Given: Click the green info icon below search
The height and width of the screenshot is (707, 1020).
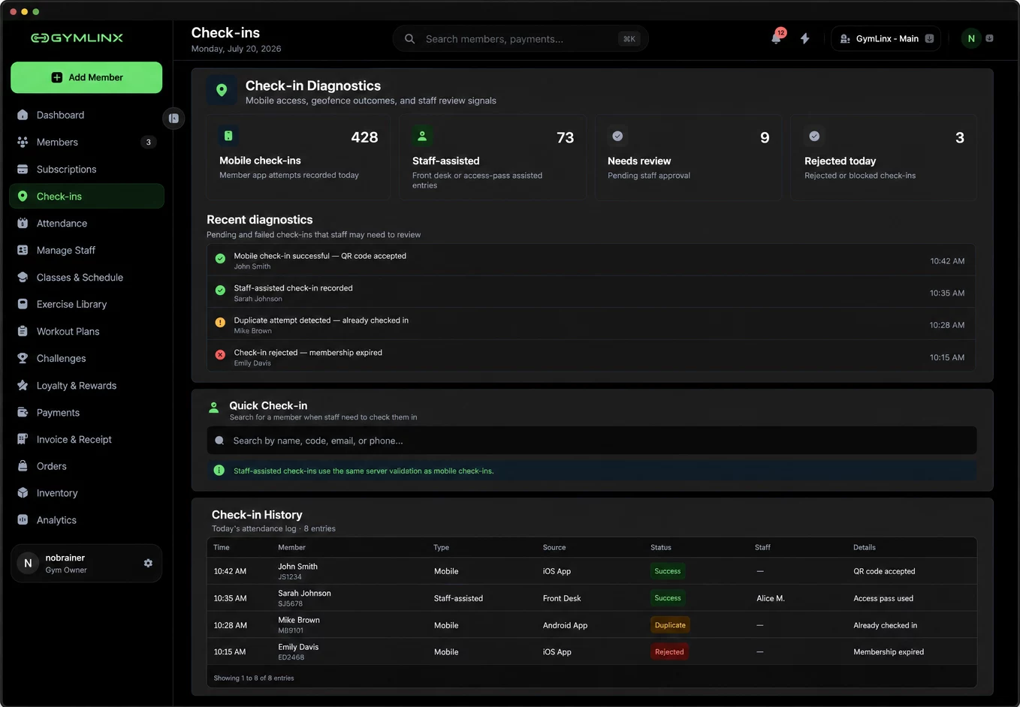Looking at the screenshot, I should click(219, 471).
